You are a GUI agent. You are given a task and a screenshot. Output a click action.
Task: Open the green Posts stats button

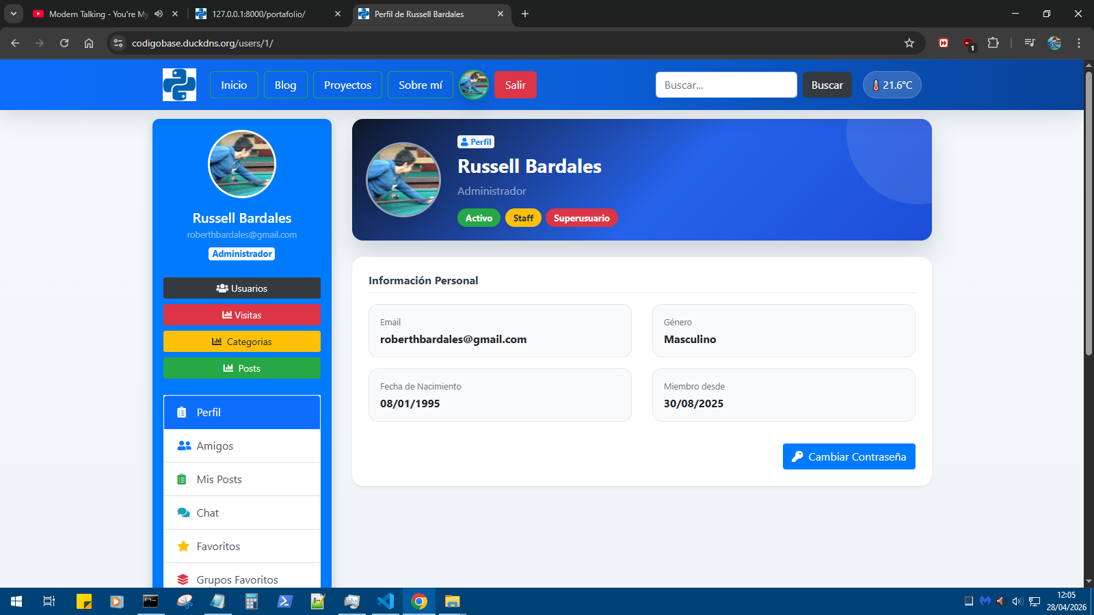242,368
